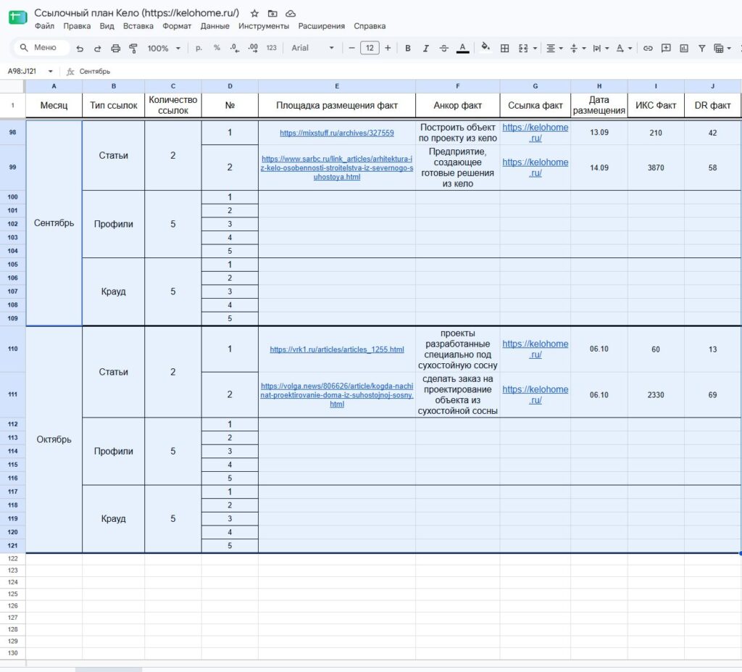The height and width of the screenshot is (672, 742).
Task: Insert a link from the toolbar
Action: [648, 48]
